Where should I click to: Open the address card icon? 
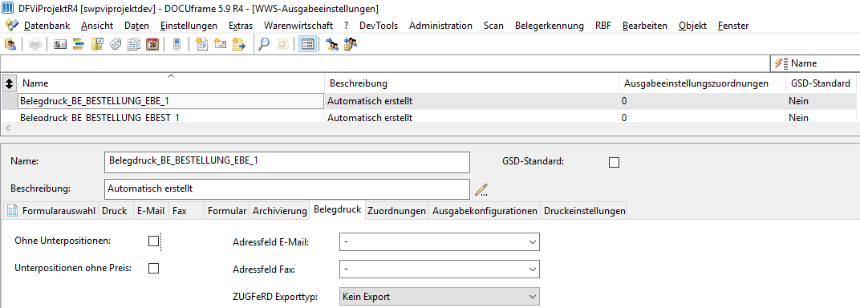click(60, 44)
